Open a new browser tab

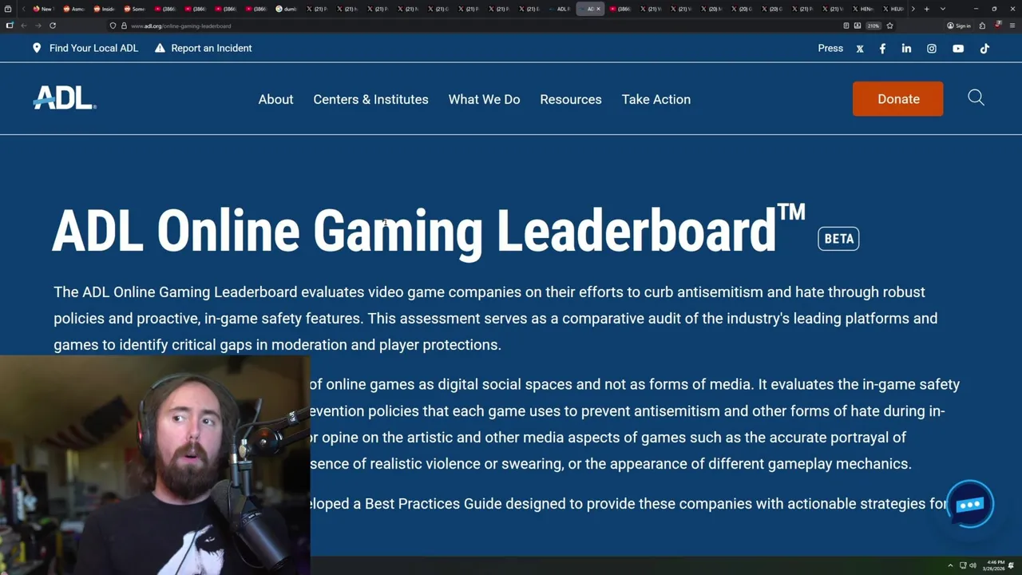tap(926, 9)
